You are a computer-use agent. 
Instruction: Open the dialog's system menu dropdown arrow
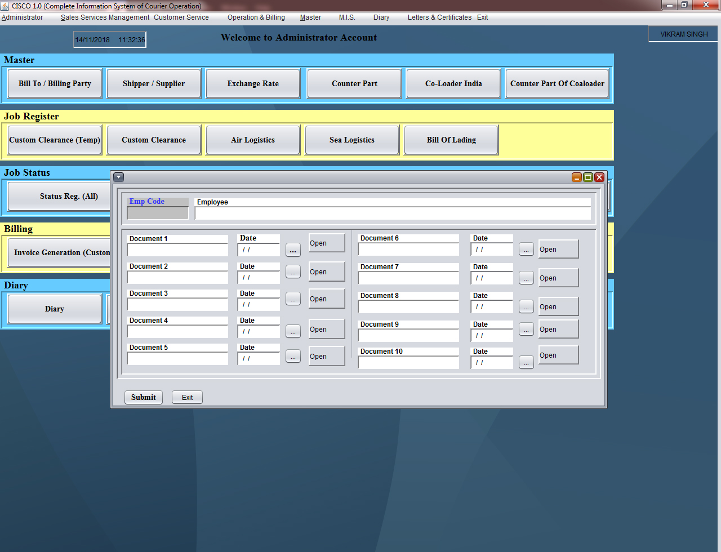[x=118, y=177]
